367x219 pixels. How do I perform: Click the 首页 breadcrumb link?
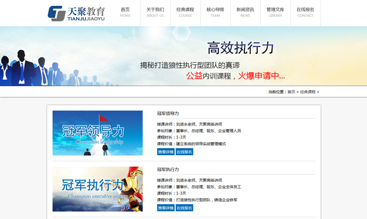[291, 92]
